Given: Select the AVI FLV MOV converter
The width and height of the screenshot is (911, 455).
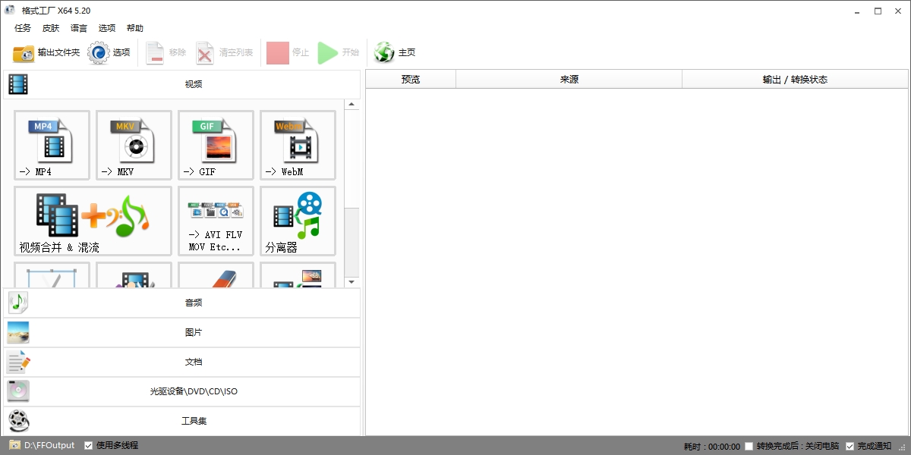Looking at the screenshot, I should click(216, 220).
